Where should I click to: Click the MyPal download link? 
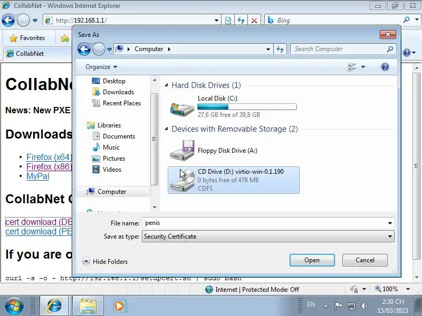pyautogui.click(x=37, y=176)
